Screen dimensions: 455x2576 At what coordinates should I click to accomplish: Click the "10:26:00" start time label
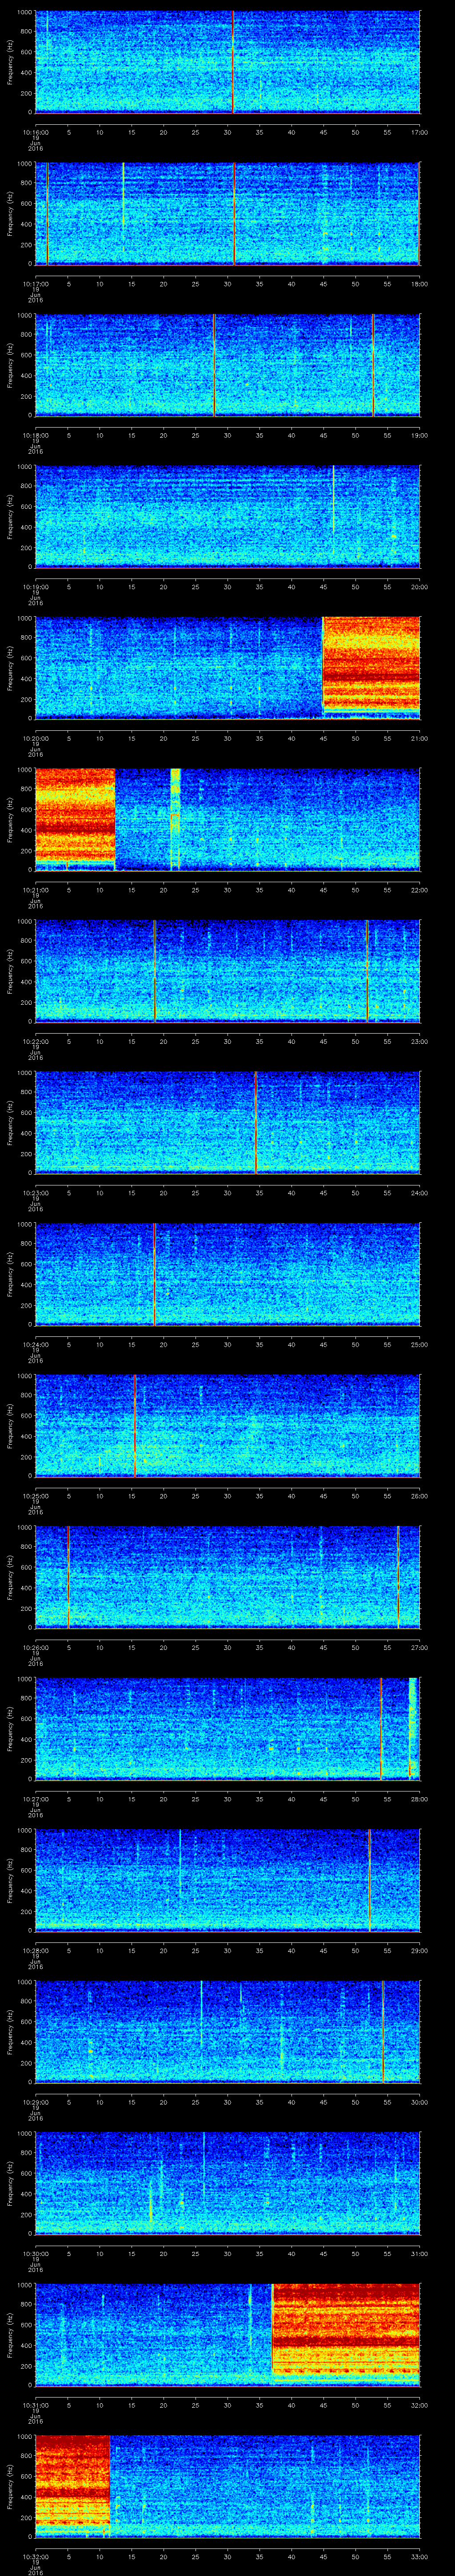pos(35,1647)
